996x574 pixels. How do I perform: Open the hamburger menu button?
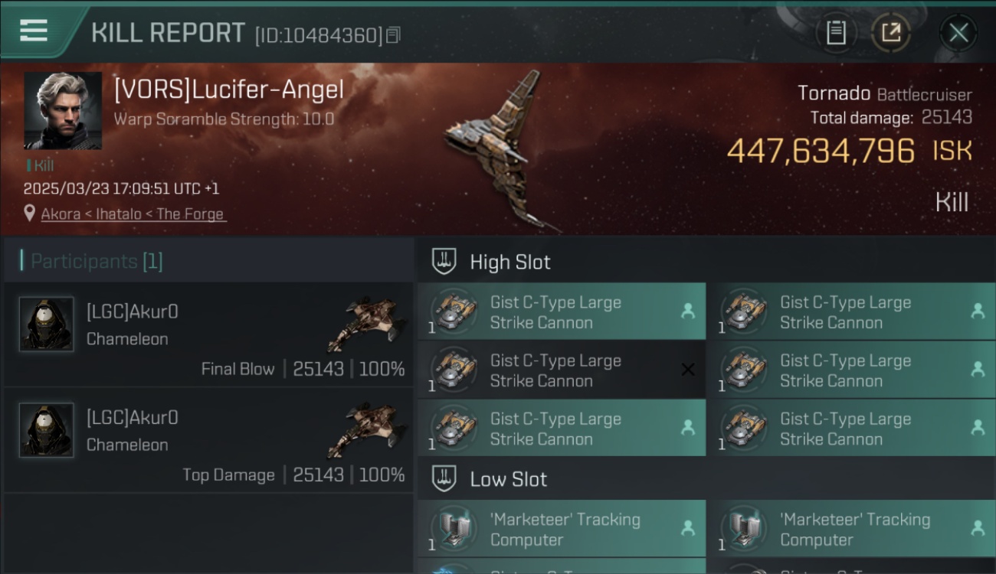pos(34,31)
